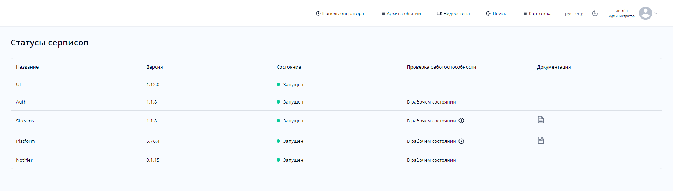Toggle dark mode with moon icon
Image resolution: width=673 pixels, height=191 pixels.
(x=595, y=14)
